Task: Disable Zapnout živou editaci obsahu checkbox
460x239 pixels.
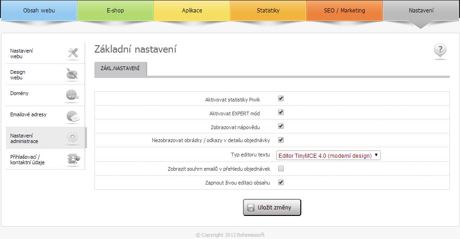Action: tap(281, 183)
